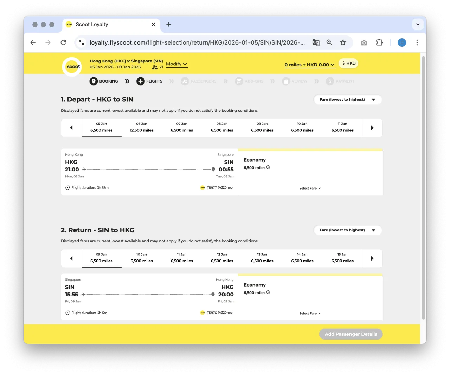Screen dimensions: 450x375
Task: Click the Google Translate icon in address bar
Action: click(x=316, y=42)
